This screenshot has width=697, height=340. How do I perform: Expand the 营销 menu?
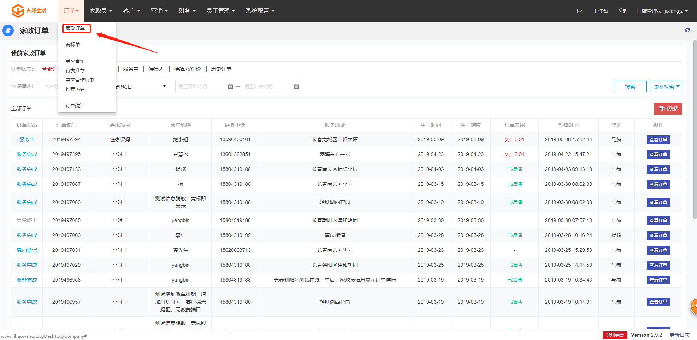click(159, 11)
